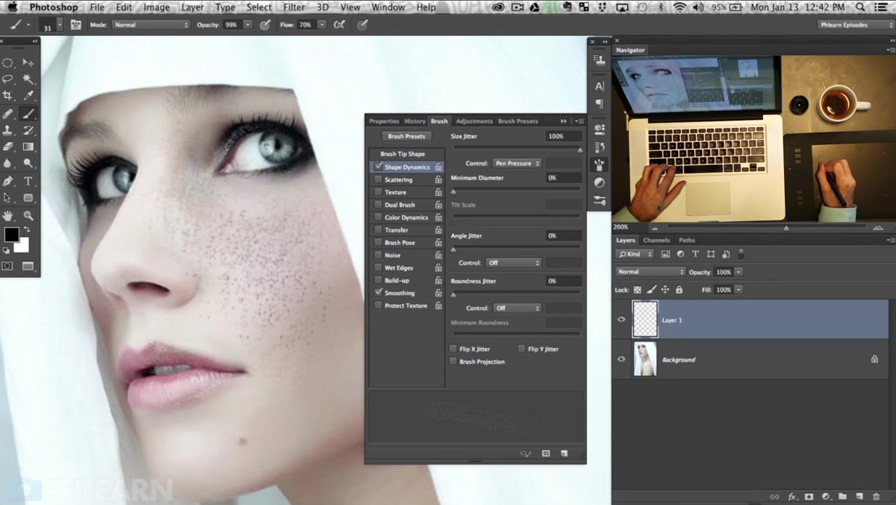The image size is (896, 505).
Task: Open Size Jitter Control Pen Pressure dropdown
Action: 517,163
